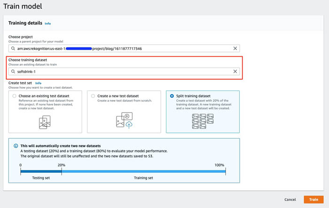Screen dimensions: 329x208
Task: Click the dark Testing set bar segment
Action: (41, 171)
